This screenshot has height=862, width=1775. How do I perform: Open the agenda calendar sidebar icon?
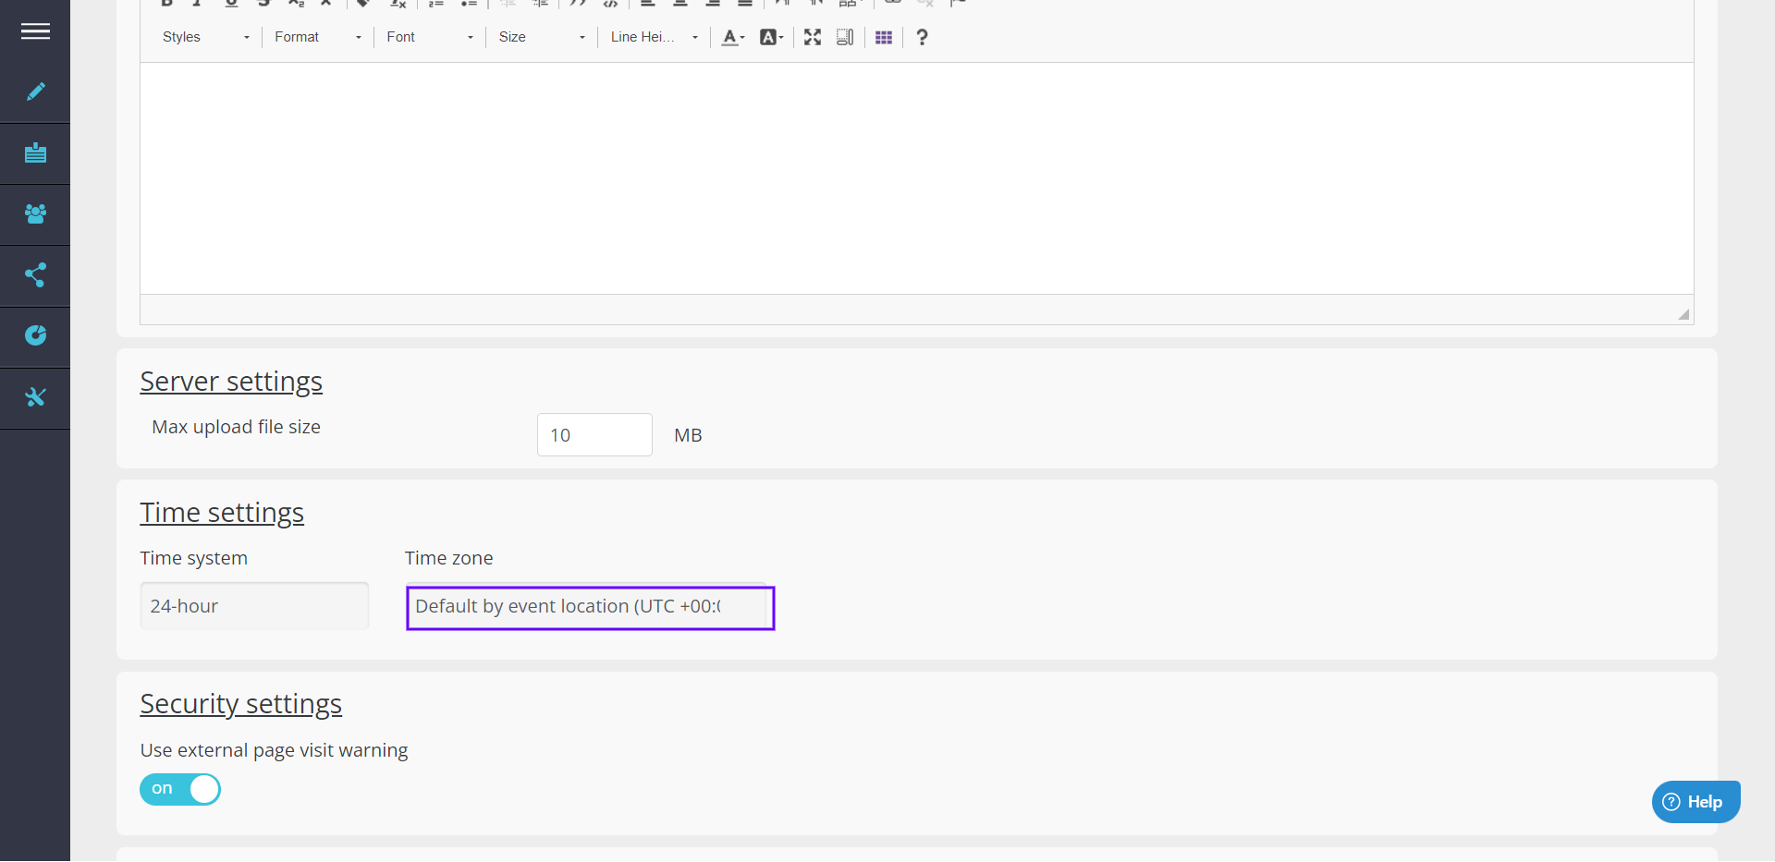coord(35,152)
